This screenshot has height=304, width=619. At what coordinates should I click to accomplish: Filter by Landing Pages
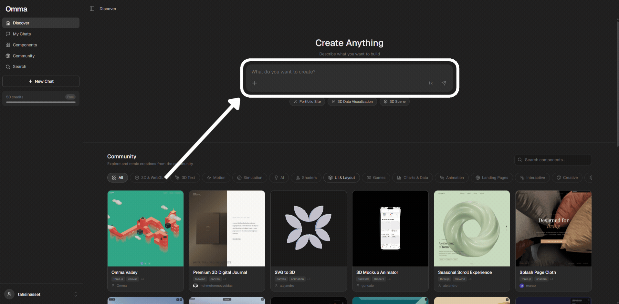492,178
